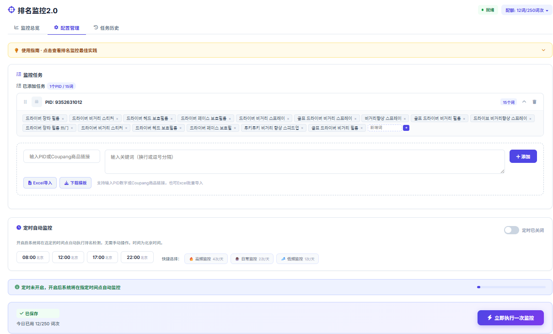Click the lightbulb icon in the usage guide banner
Screen dimensions: 553x334
pos(16,50)
